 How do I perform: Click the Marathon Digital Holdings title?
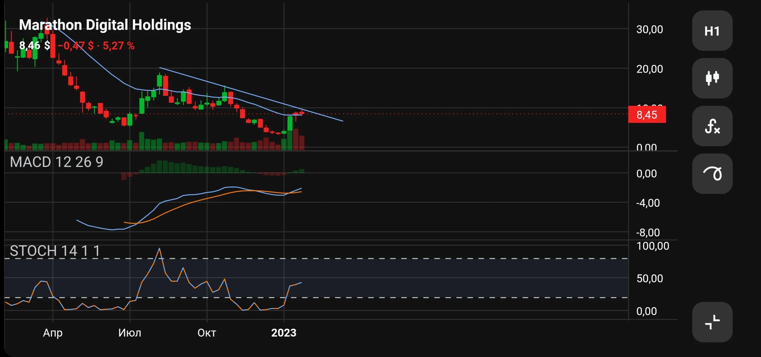tap(105, 25)
